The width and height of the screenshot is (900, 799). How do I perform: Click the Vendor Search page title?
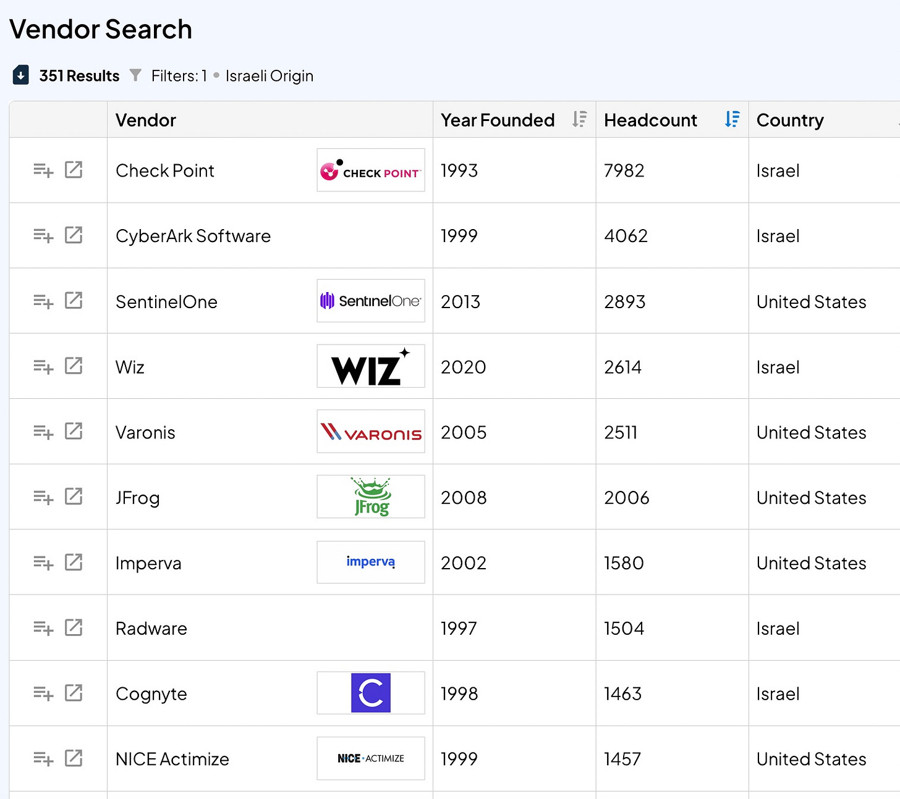click(x=101, y=29)
